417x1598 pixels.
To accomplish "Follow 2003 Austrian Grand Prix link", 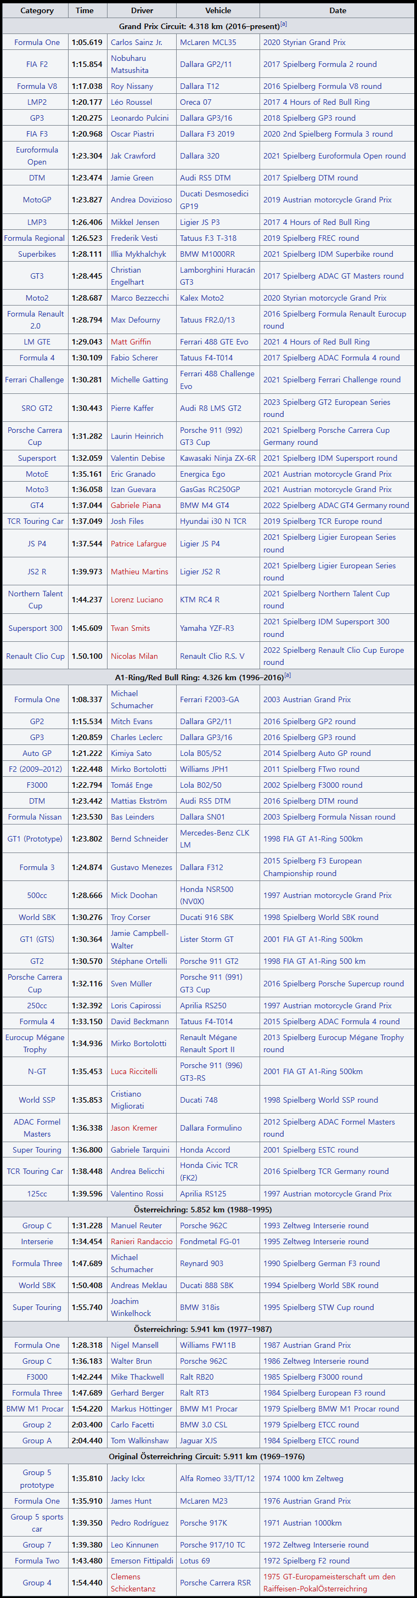I will click(307, 700).
